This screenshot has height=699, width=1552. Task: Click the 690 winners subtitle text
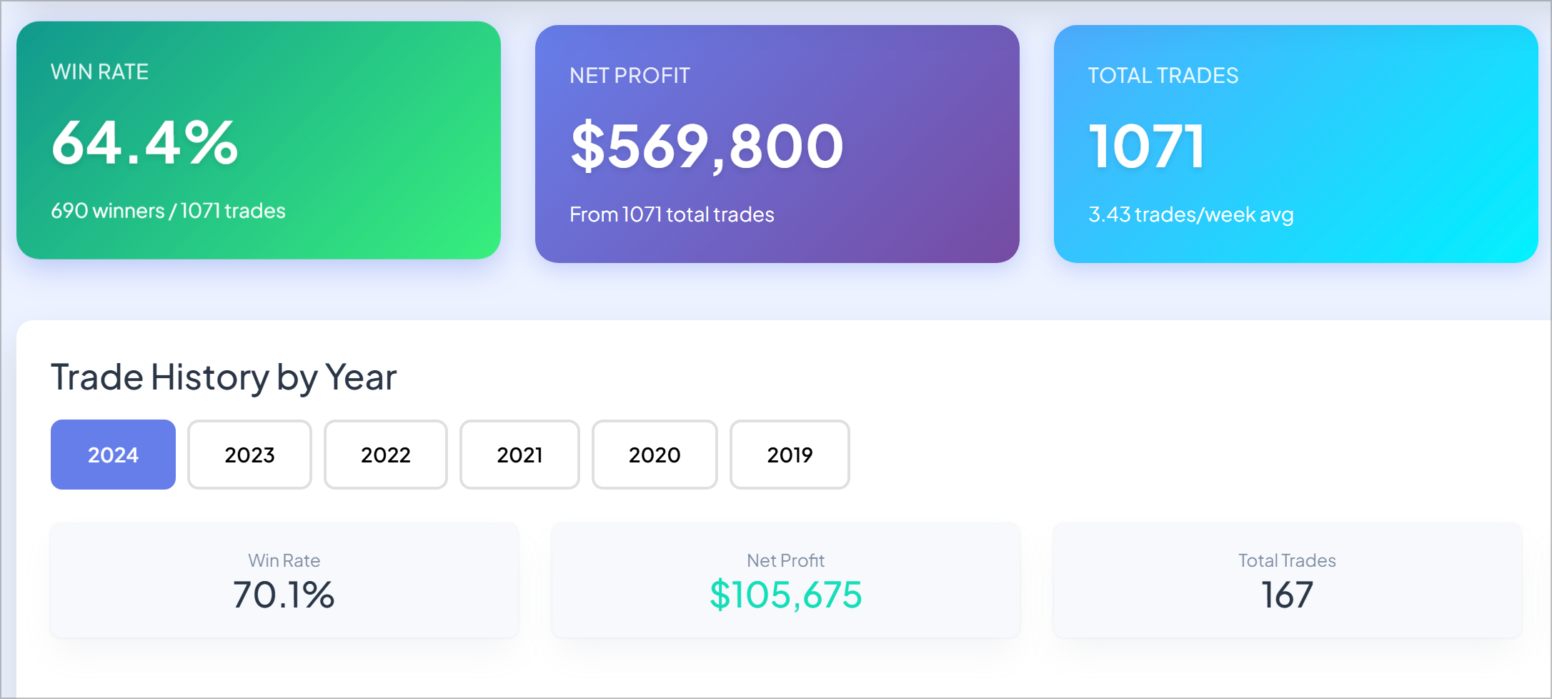[x=166, y=210]
